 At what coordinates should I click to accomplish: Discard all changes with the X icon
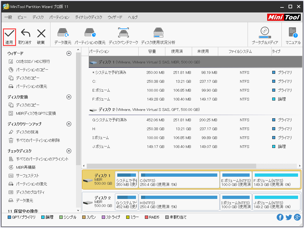click(x=41, y=35)
